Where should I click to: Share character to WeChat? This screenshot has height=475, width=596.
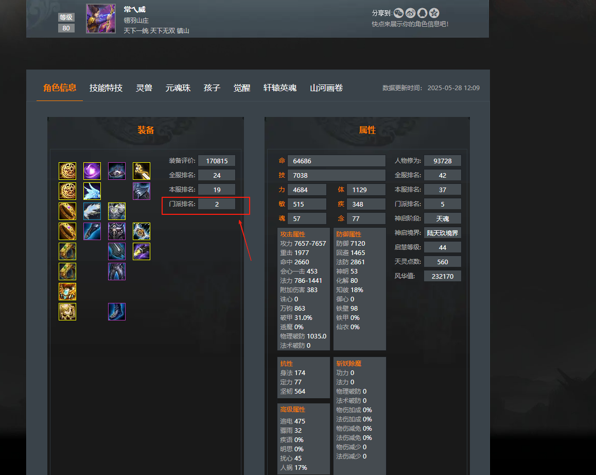(x=398, y=13)
